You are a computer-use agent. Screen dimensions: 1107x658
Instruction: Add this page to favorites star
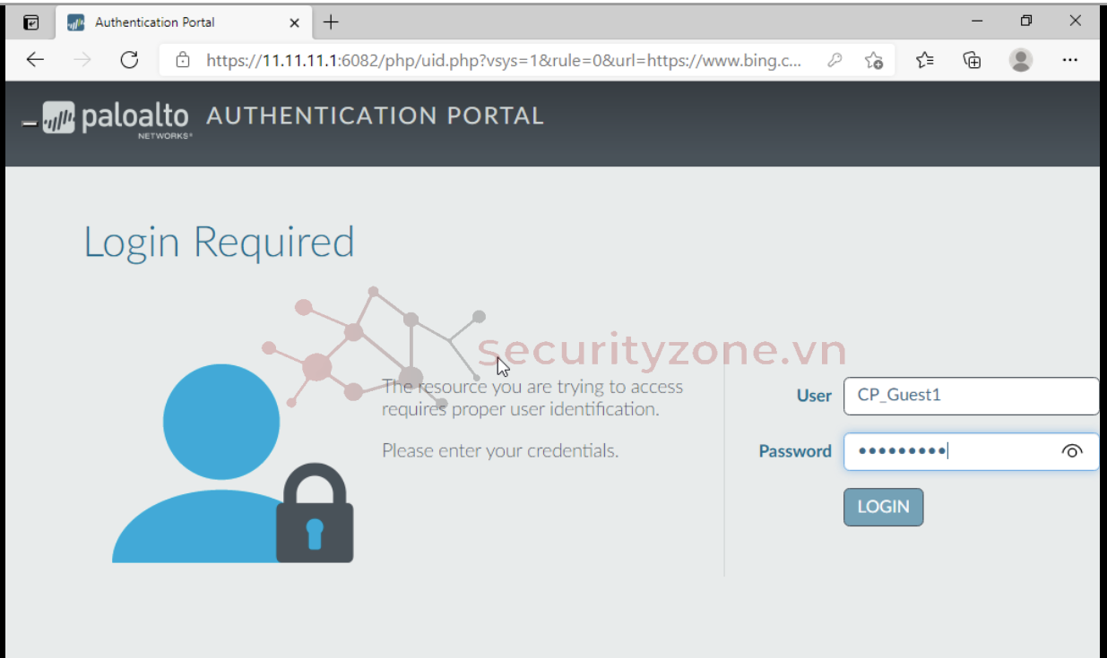point(874,60)
